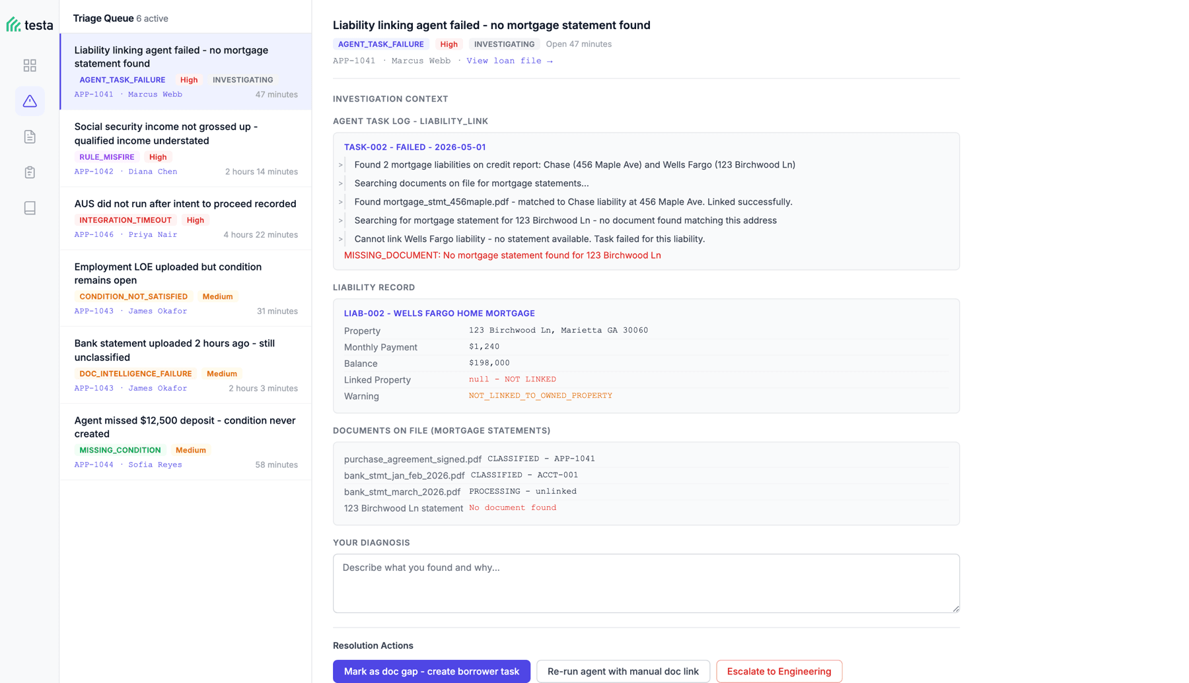Click 'purchase_agreement_signed.pdf' document row
This screenshot has height=683, width=1189.
pos(646,459)
